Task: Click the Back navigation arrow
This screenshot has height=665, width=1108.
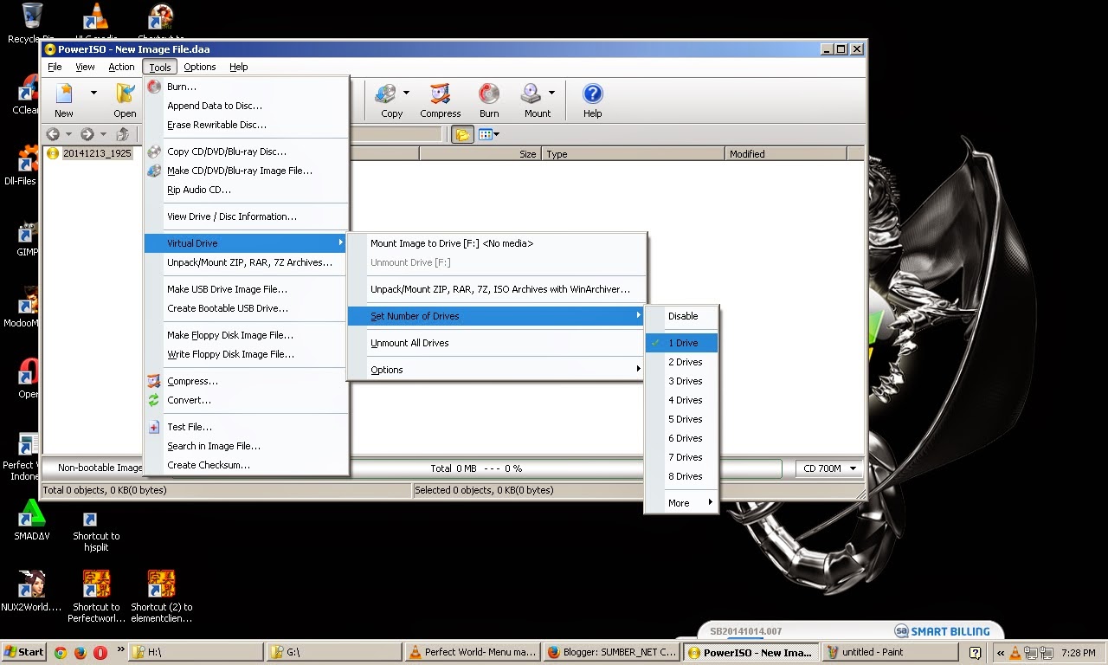Action: (x=53, y=134)
